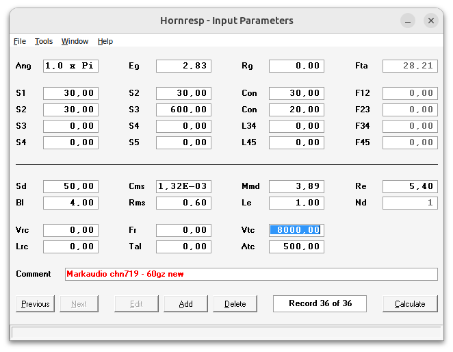Screen dimensions: 453x352
Task: Click the Comment text field
Action: 250,274
